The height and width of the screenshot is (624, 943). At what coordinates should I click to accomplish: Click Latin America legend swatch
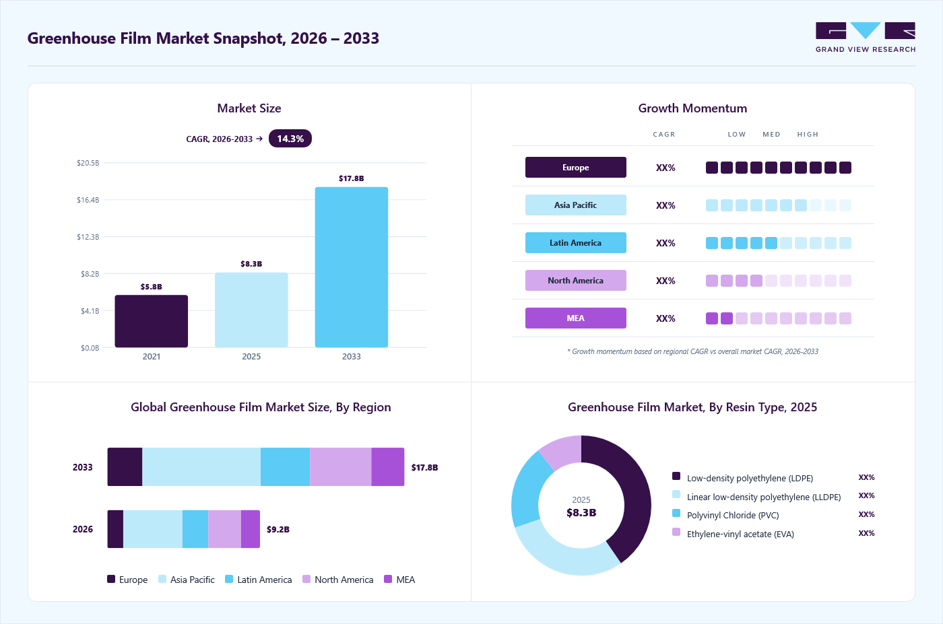tap(229, 579)
